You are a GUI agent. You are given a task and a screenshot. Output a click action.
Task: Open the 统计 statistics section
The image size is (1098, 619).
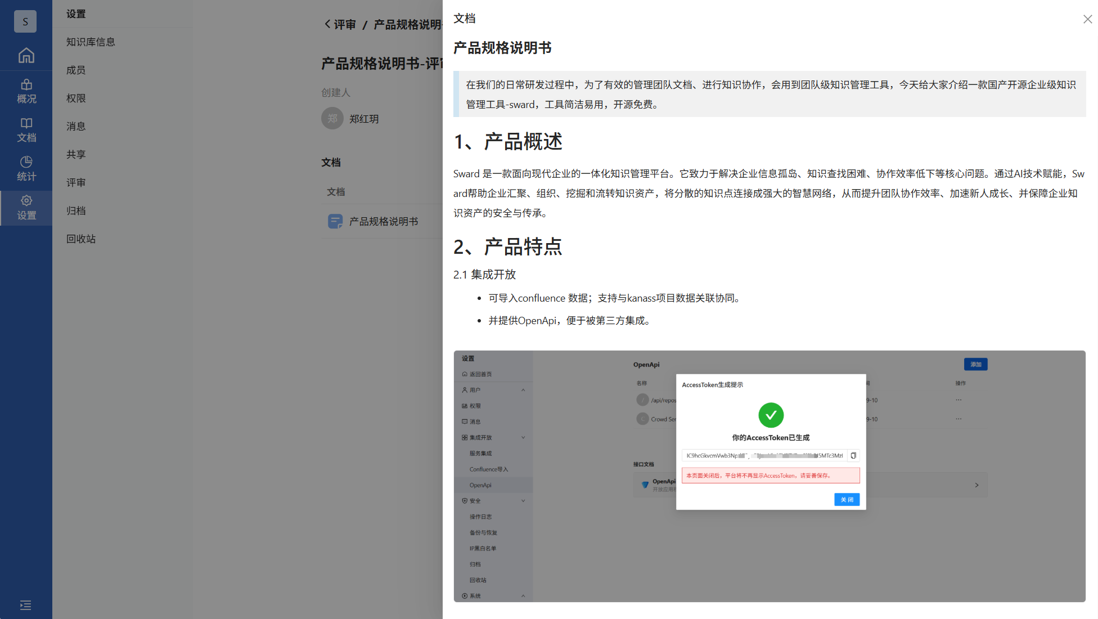(x=26, y=169)
